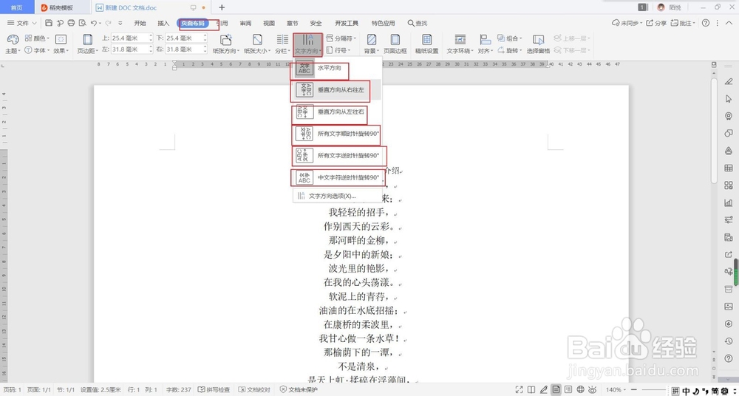Open 纸张方向 paper orientation icon
Screen dimensions: 739x396
[225, 40]
